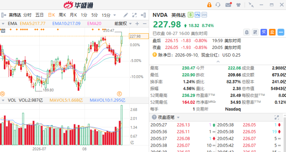
Task: Click the EMA5 orange indicator label
Action: 33,24
